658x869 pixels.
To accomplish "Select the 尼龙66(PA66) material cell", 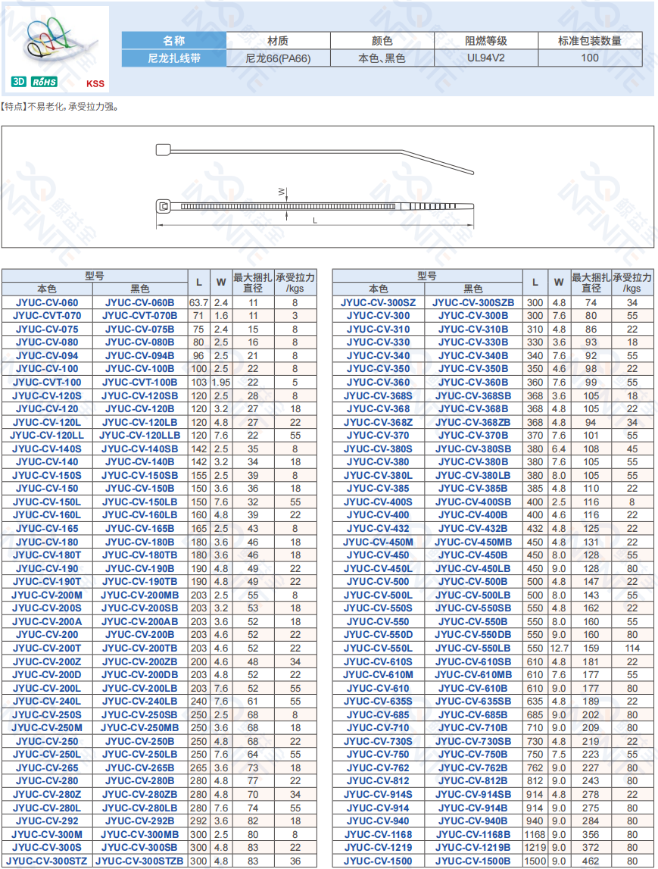I will point(278,58).
